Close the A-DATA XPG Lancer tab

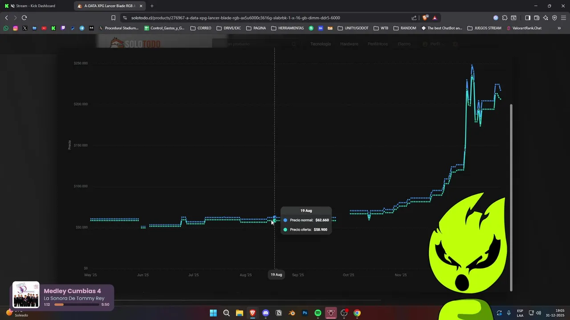(x=141, y=6)
